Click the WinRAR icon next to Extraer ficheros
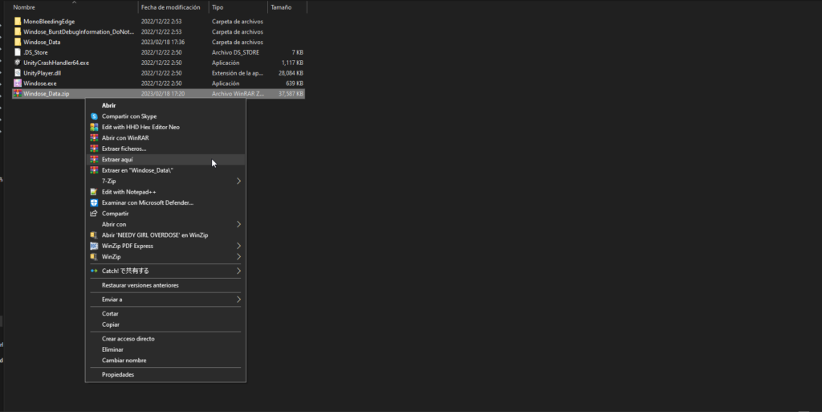Viewport: 822px width, 412px height. (94, 149)
